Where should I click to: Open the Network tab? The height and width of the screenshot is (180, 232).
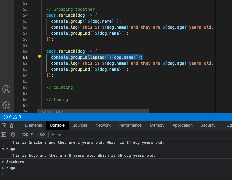pos(103,125)
